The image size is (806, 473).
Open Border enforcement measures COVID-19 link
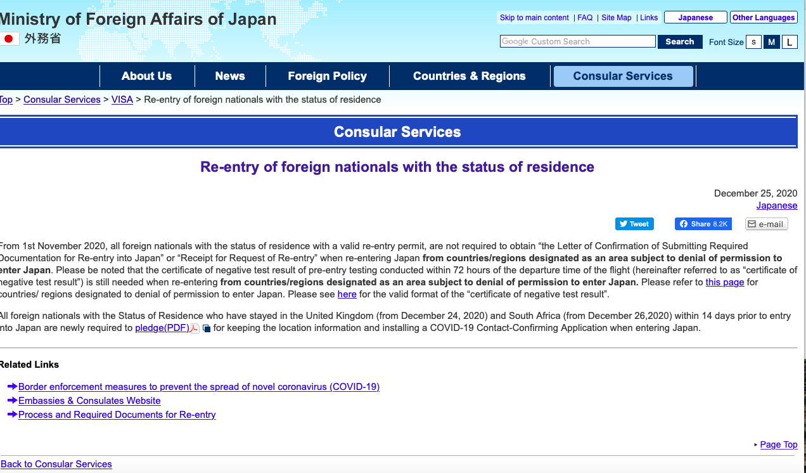pos(199,387)
